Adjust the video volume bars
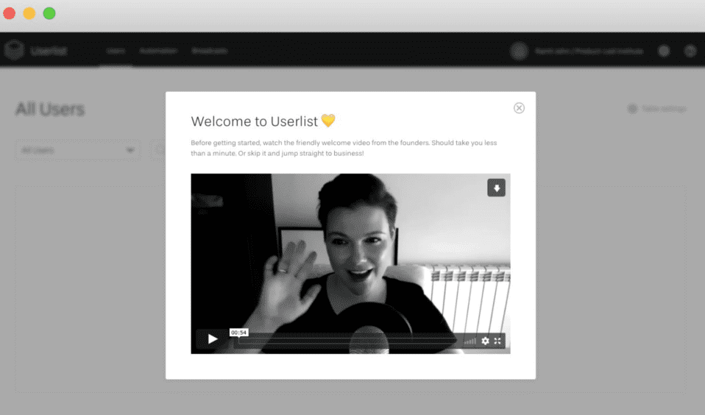 [470, 341]
